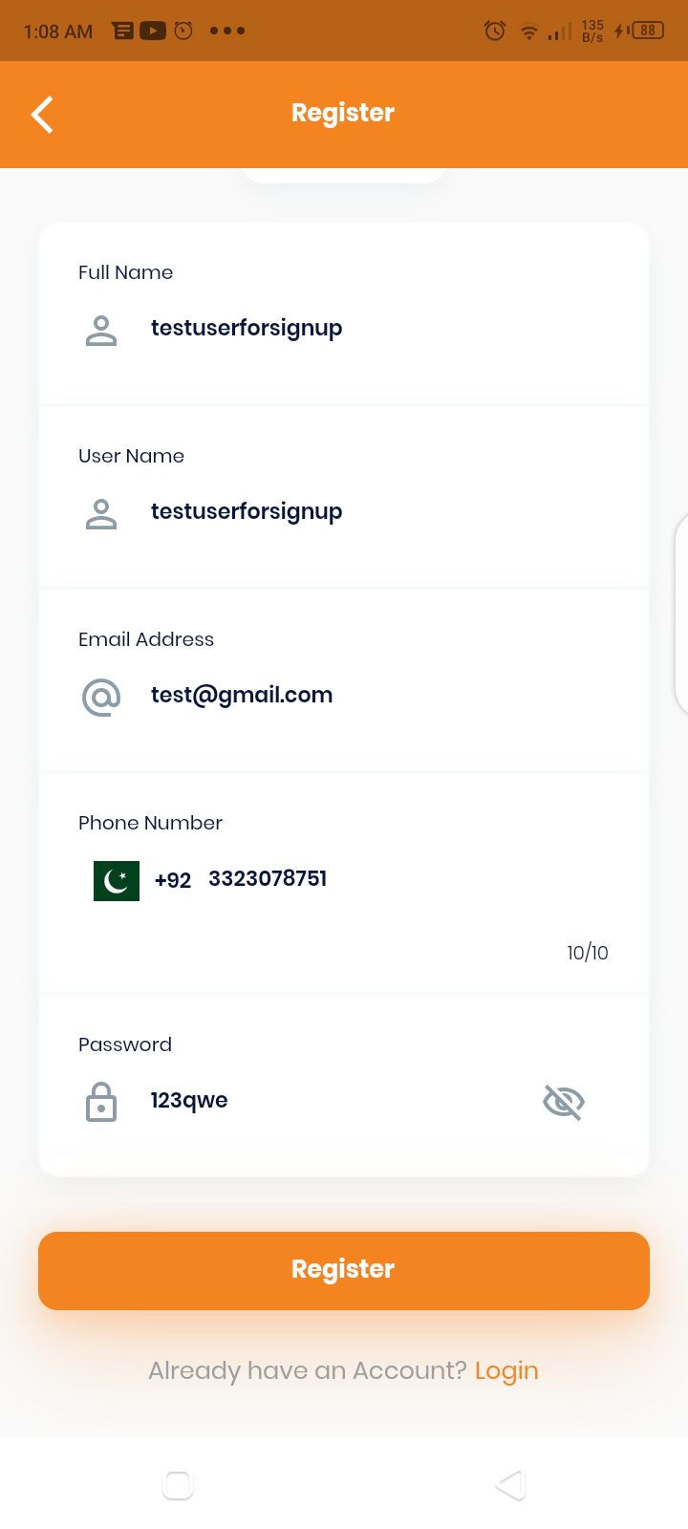The width and height of the screenshot is (688, 1529).
Task: Click the password lock icon
Action: click(101, 1102)
